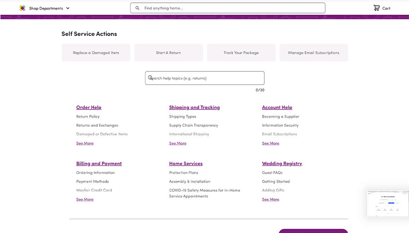The width and height of the screenshot is (409, 233).
Task: Open Information Security topic
Action: [280, 125]
